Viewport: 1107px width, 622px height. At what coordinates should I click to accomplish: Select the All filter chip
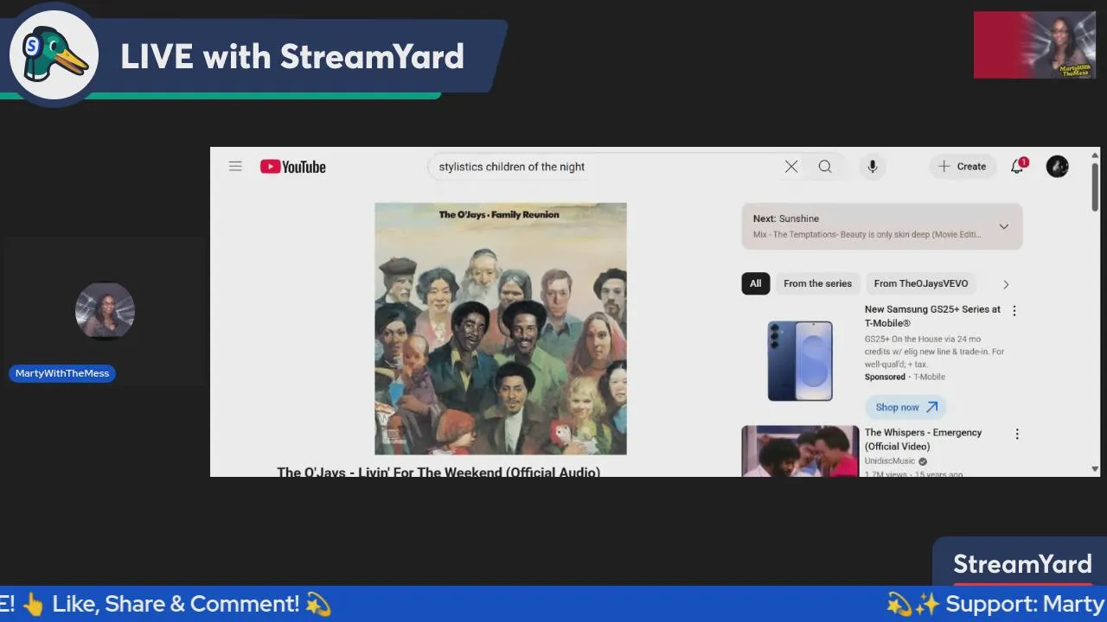(x=756, y=283)
